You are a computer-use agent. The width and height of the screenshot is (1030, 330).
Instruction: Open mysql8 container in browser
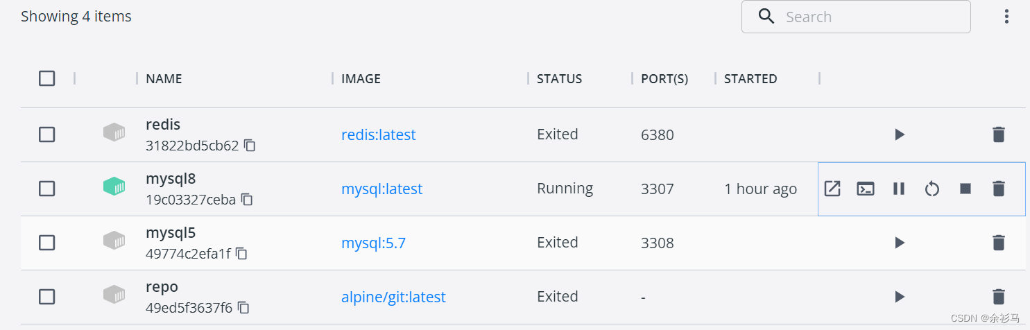click(832, 189)
